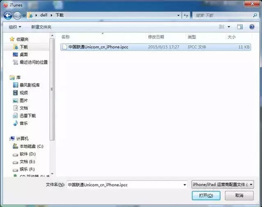Click the Forward navigation arrow
The height and width of the screenshot is (207, 262).
[17, 16]
